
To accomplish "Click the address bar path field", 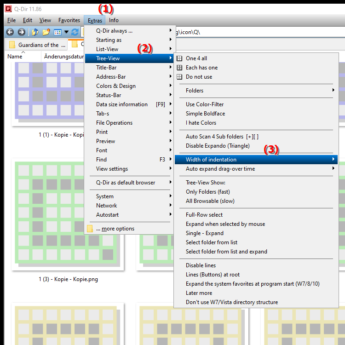I will [259, 32].
